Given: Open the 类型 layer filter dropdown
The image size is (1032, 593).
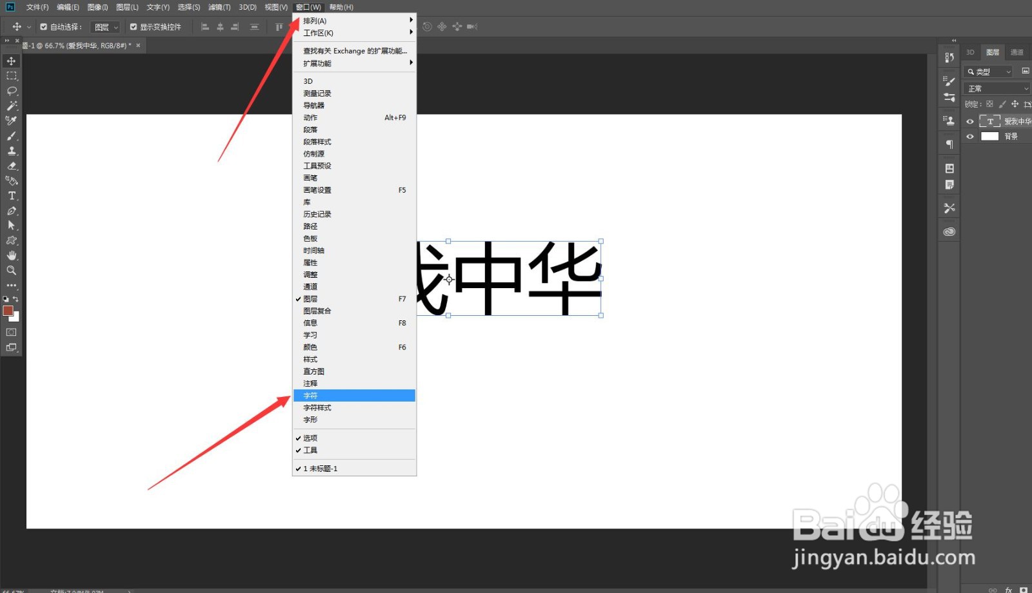Looking at the screenshot, I should point(988,72).
